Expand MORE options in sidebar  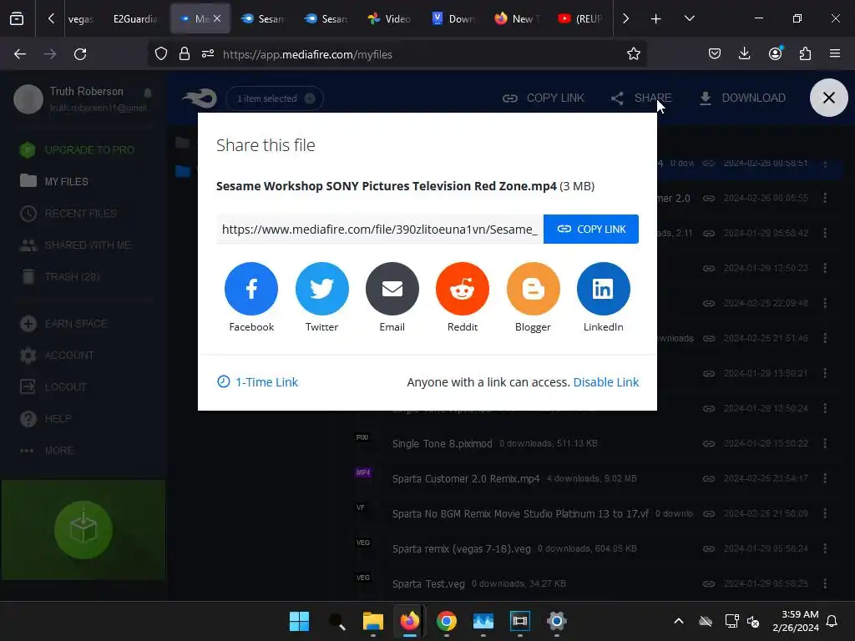(x=47, y=451)
